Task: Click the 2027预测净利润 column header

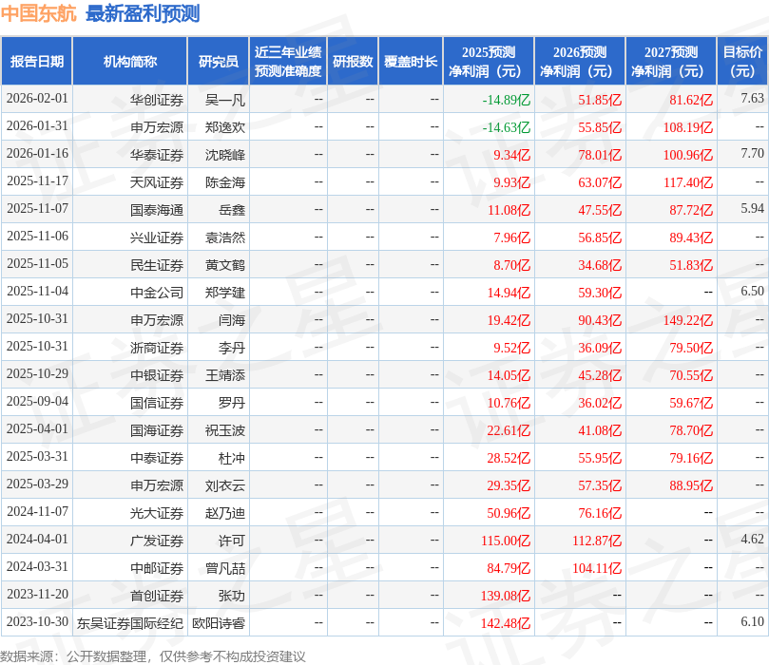Action: 671,61
